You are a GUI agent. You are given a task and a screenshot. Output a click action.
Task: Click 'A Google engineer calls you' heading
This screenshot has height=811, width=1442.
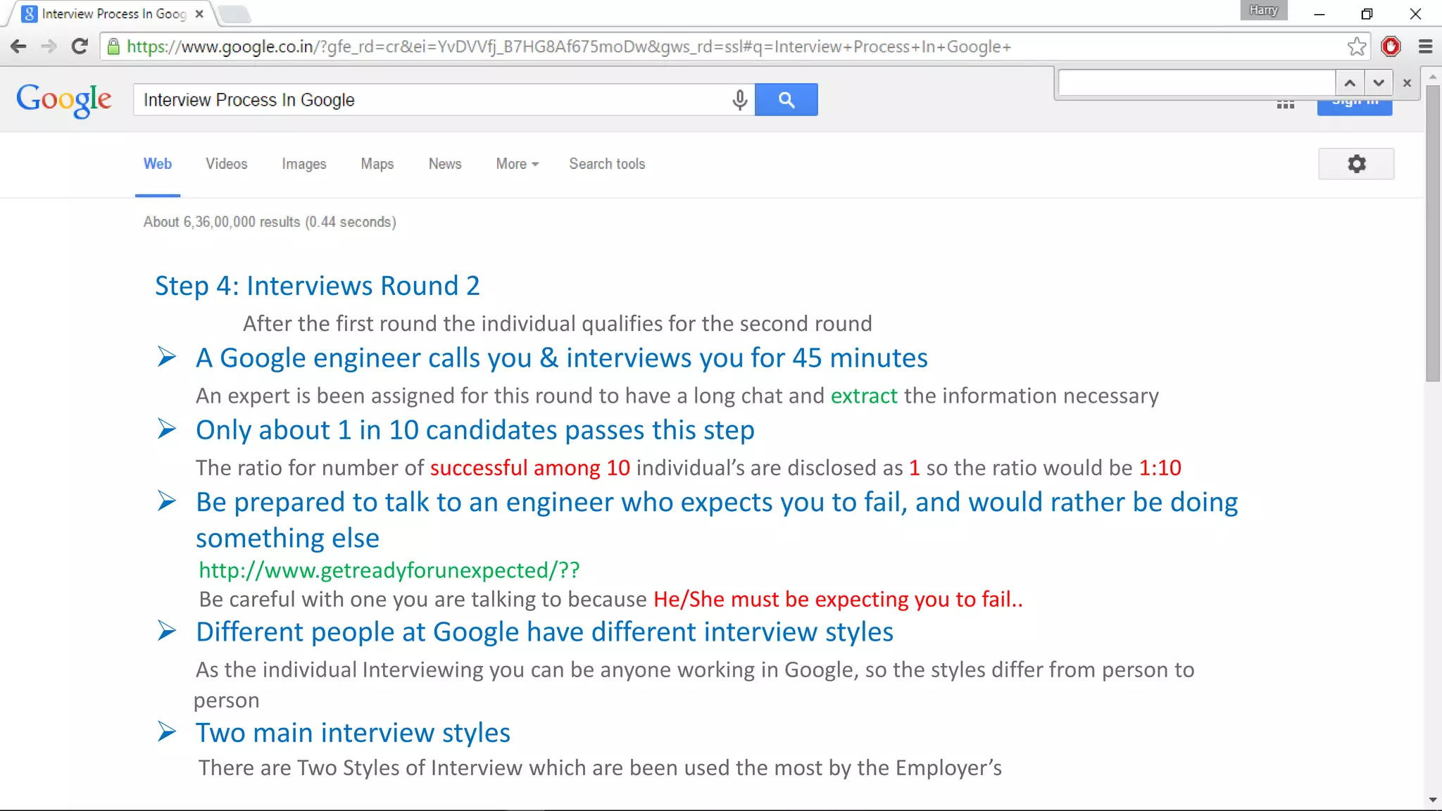(x=562, y=358)
